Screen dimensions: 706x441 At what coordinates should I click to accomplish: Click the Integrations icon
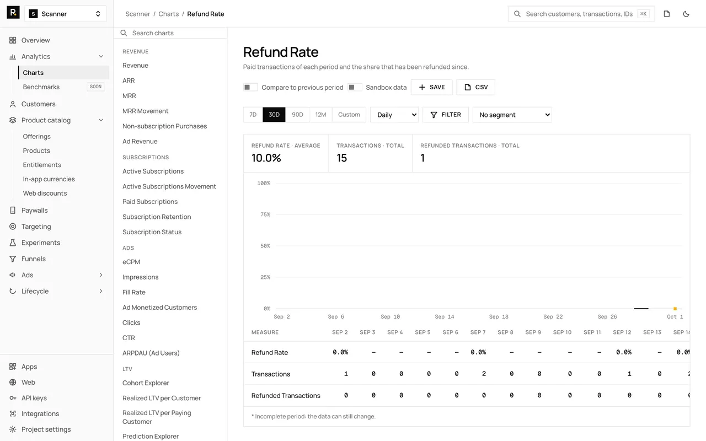(x=13, y=413)
